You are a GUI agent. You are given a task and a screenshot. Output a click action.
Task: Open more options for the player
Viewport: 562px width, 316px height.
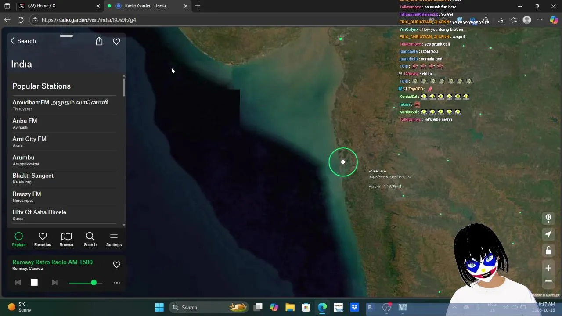(117, 283)
